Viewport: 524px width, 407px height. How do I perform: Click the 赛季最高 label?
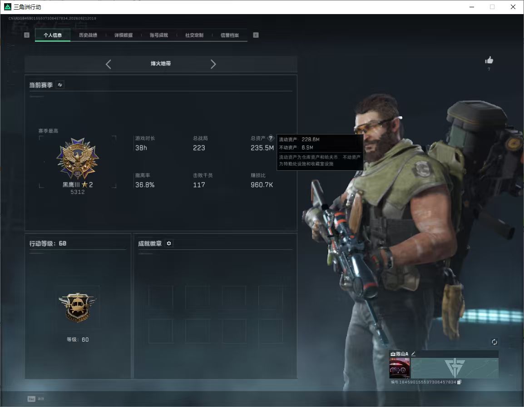(48, 131)
